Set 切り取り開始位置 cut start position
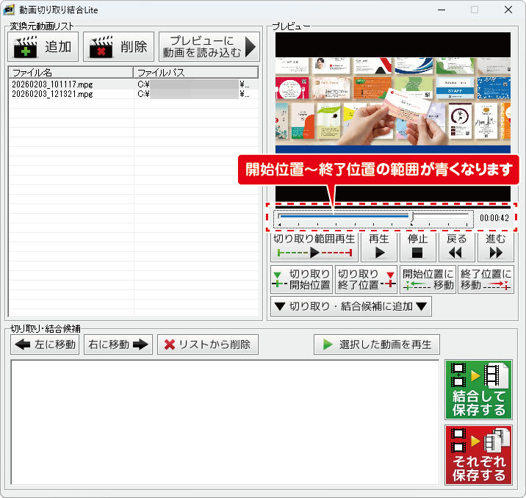Viewport: 526px width, 498px height. tap(301, 279)
